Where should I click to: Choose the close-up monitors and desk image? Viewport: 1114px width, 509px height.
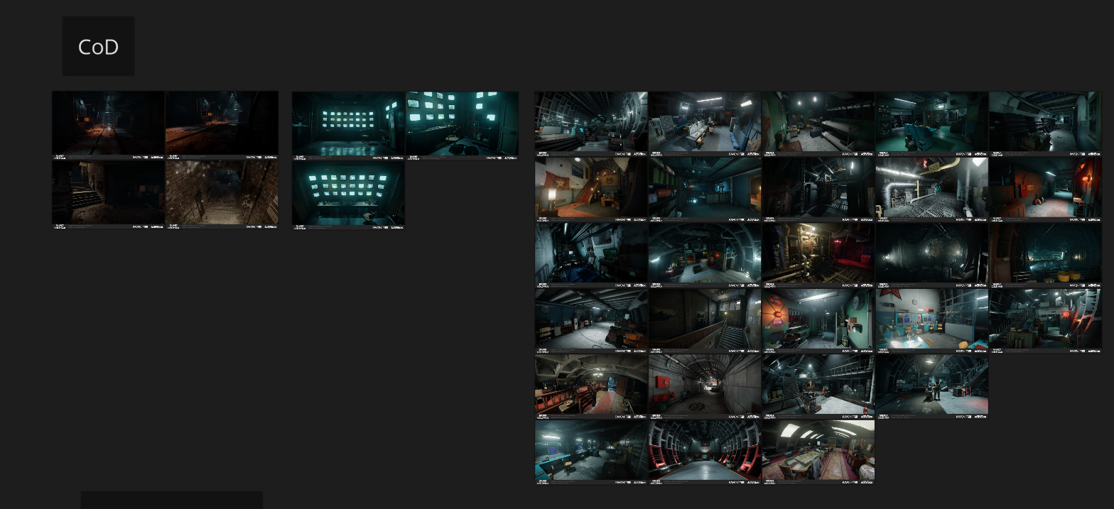(x=462, y=125)
